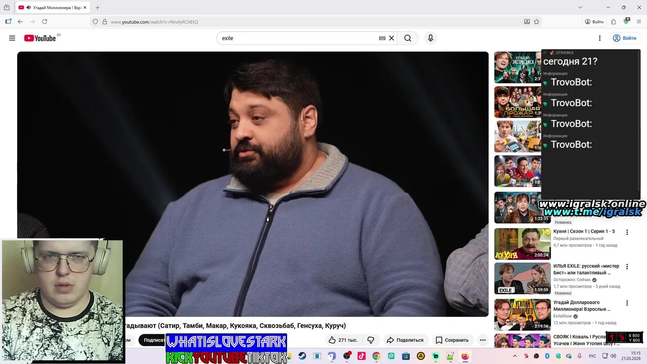
Task: Open the Угадай Долларового thumbnail 2:19:56
Action: [x=522, y=314]
